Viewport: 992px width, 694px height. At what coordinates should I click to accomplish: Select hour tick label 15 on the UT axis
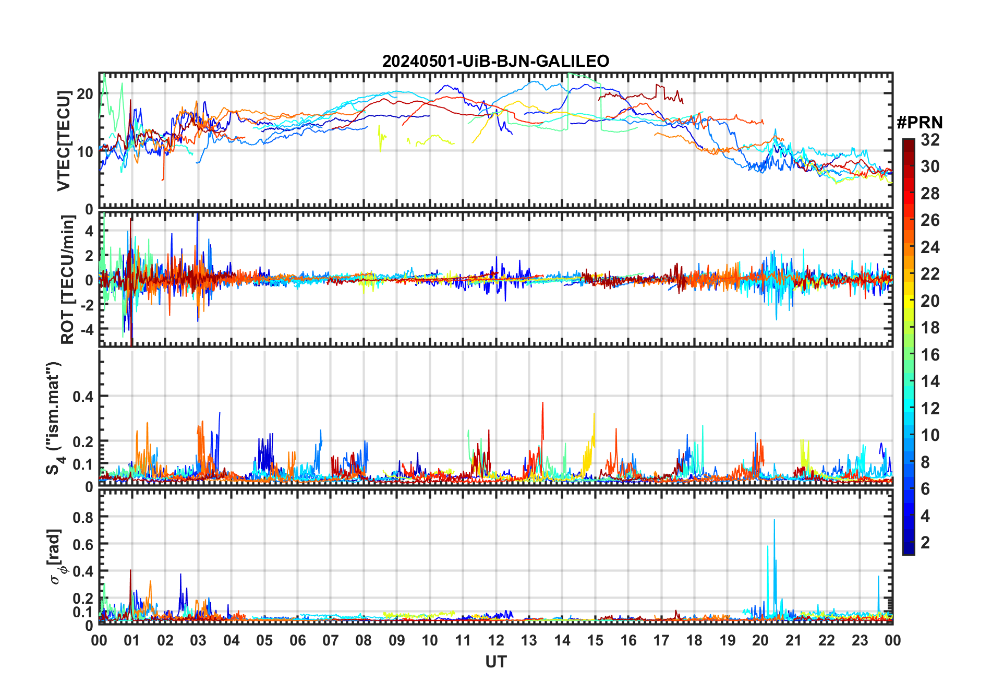point(595,640)
